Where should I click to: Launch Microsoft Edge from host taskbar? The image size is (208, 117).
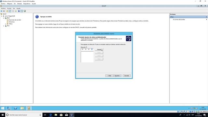tap(51, 115)
